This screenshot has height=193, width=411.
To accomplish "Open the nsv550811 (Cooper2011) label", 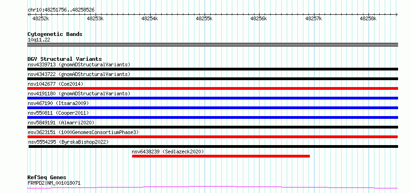I will pyautogui.click(x=58, y=113).
